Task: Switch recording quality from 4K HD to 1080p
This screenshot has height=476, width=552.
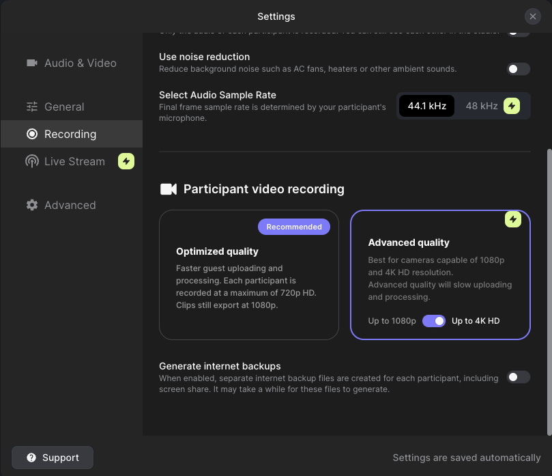Action: (434, 320)
